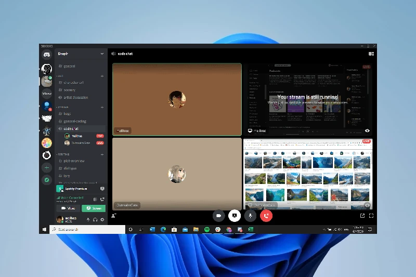
Task: Toggle screen share white round button
Action: (x=235, y=216)
